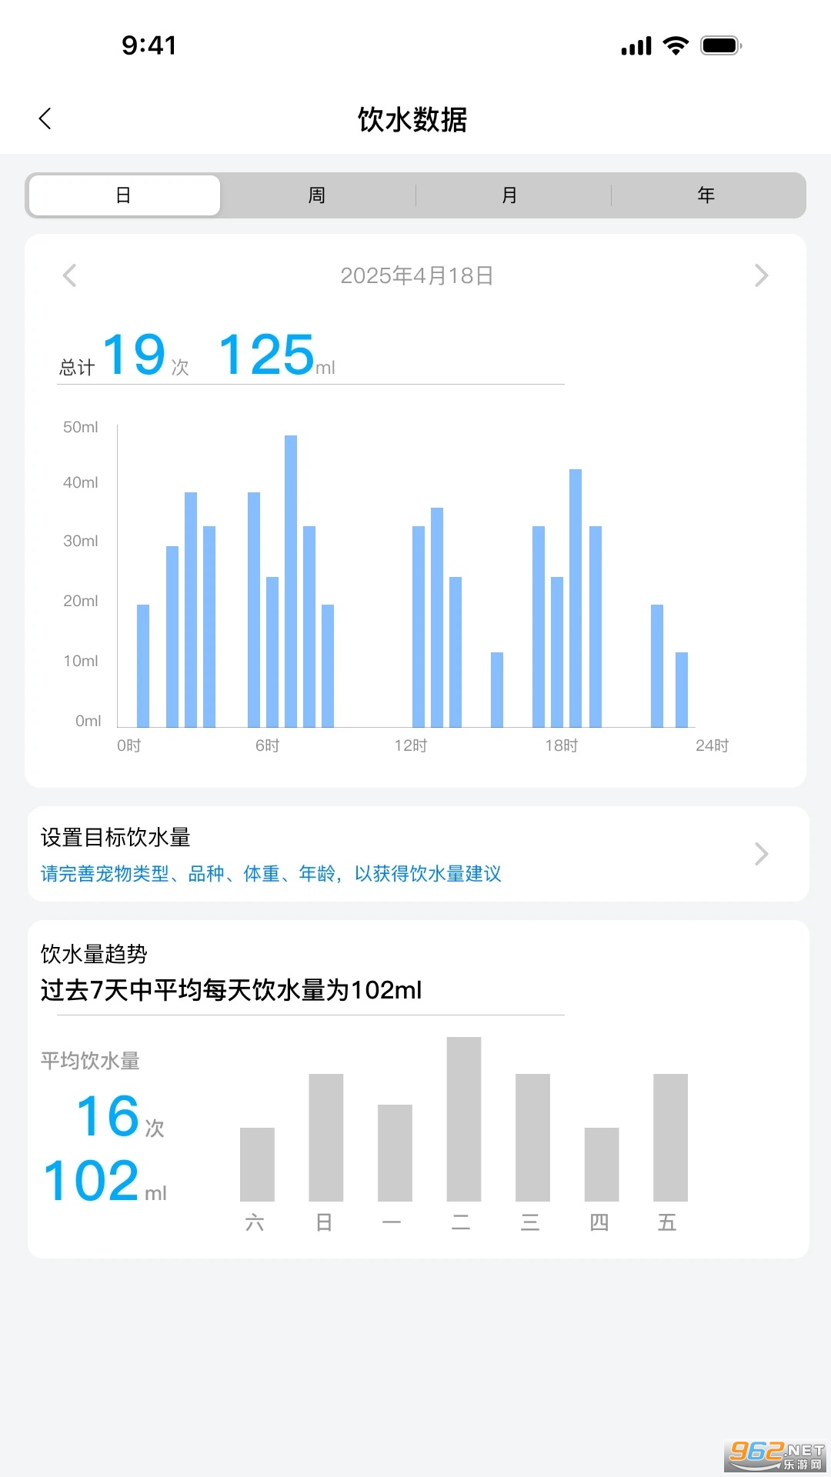Tap the tallest blue bar near 6时
Image resolution: width=831 pixels, height=1477 pixels.
[x=291, y=581]
